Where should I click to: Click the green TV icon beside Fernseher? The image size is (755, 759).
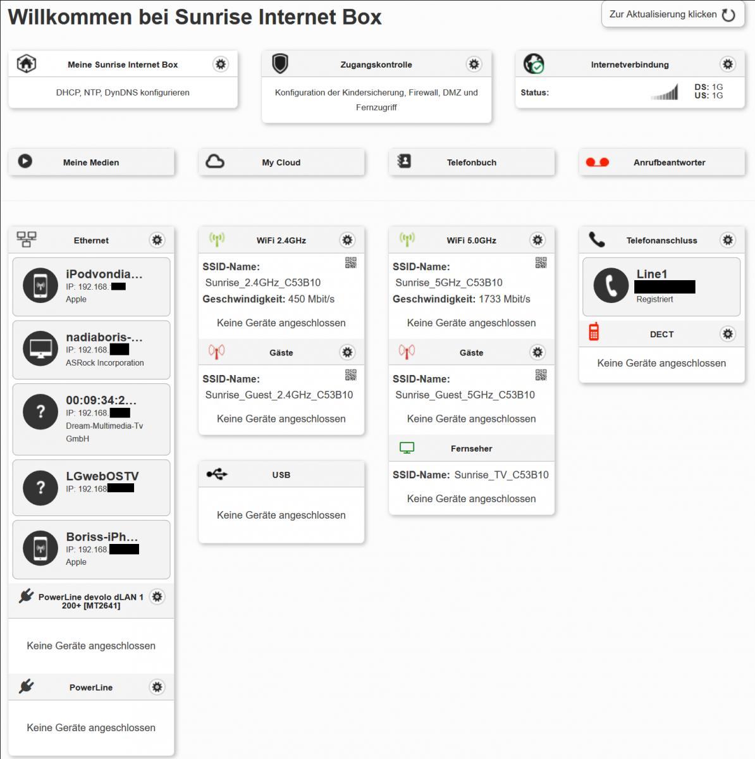(x=407, y=448)
